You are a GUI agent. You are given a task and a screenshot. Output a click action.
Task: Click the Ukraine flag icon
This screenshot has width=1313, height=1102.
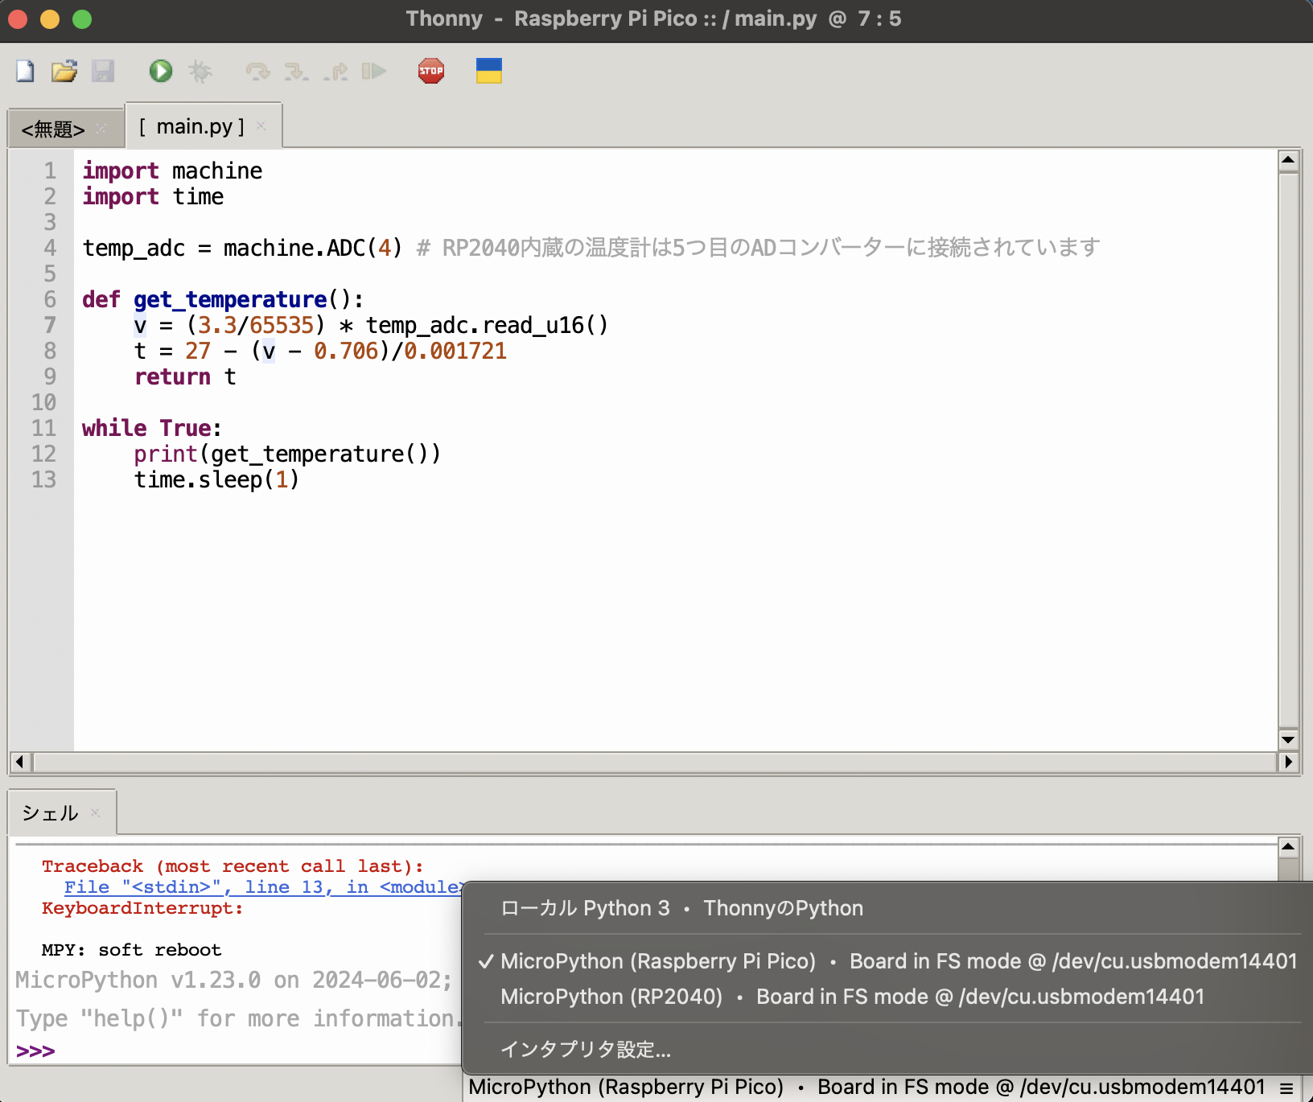pos(488,71)
